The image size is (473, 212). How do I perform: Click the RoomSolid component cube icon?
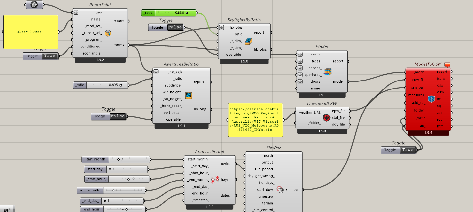coord(108,33)
